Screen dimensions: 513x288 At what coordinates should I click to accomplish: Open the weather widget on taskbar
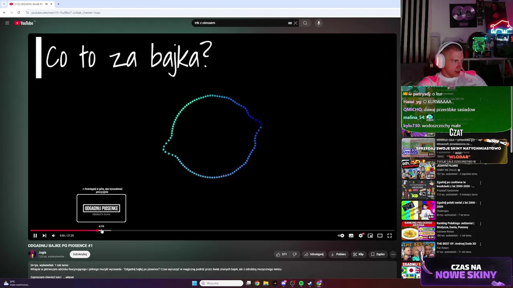[16, 283]
